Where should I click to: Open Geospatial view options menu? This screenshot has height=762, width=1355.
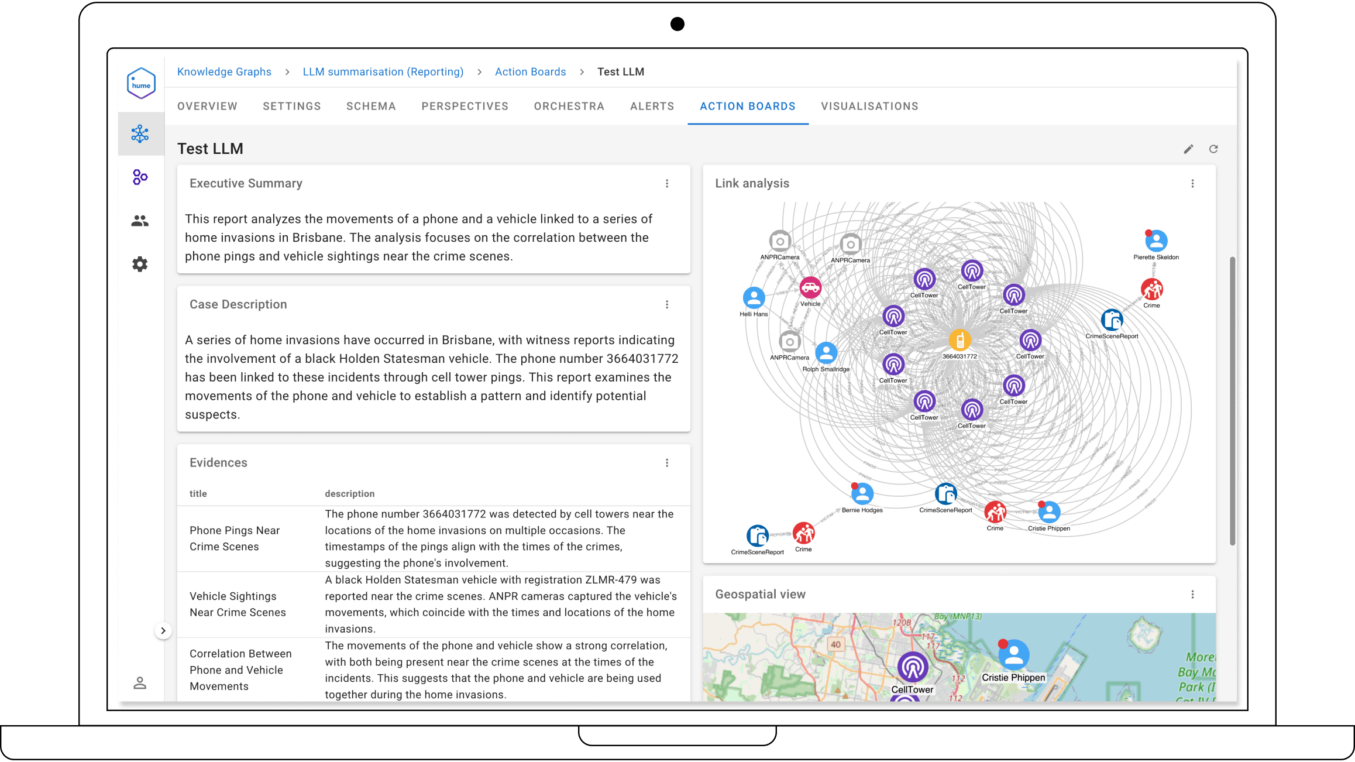[x=1192, y=595]
